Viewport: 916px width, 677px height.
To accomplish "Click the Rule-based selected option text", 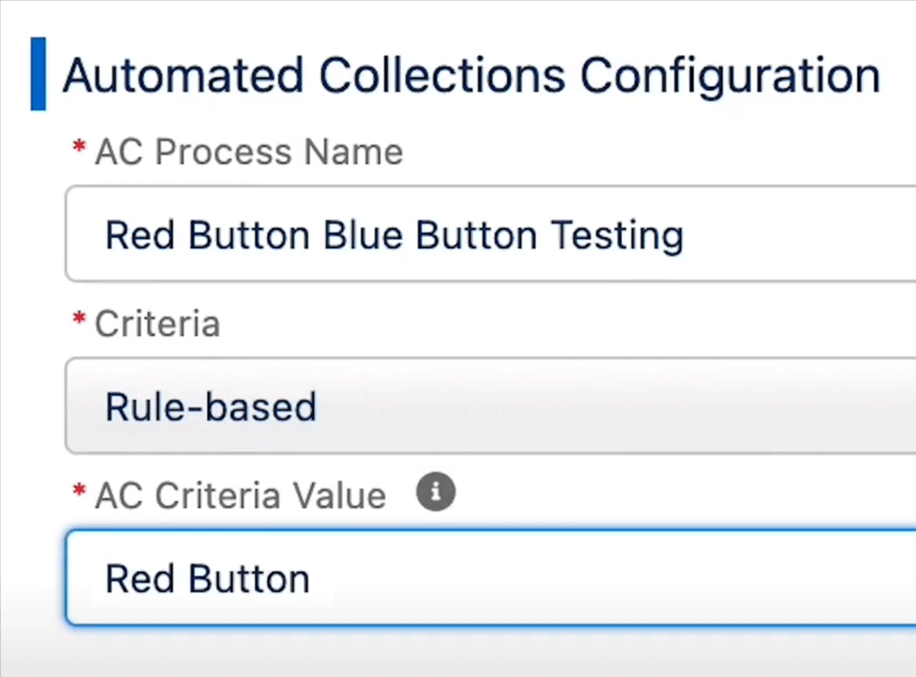I will (211, 406).
